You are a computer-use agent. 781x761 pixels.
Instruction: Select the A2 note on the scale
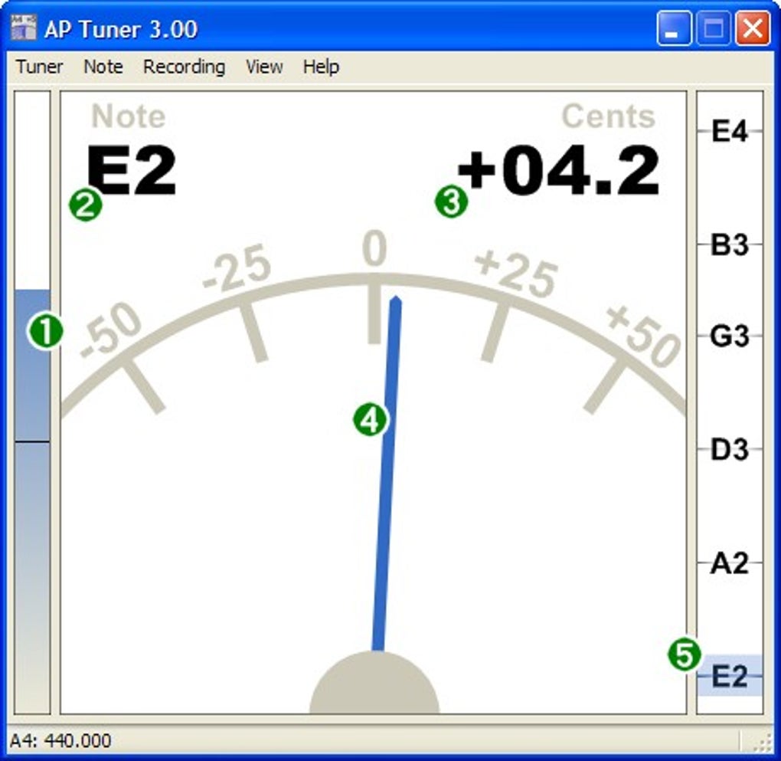click(730, 563)
